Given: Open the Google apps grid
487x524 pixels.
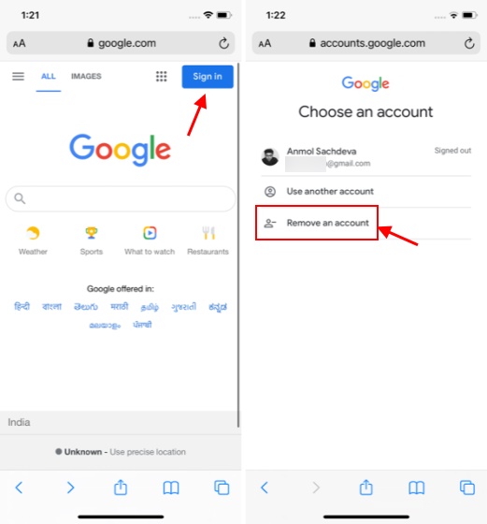Looking at the screenshot, I should point(161,77).
